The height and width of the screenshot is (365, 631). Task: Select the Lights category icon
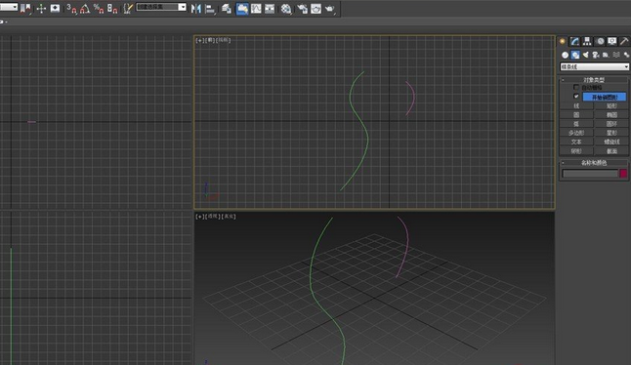[585, 55]
